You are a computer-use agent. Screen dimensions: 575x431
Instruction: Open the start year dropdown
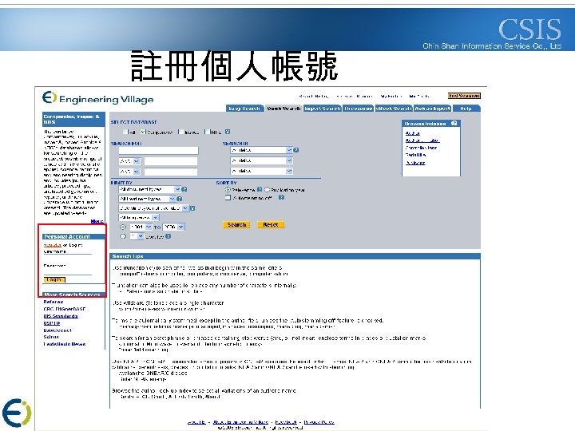click(141, 227)
